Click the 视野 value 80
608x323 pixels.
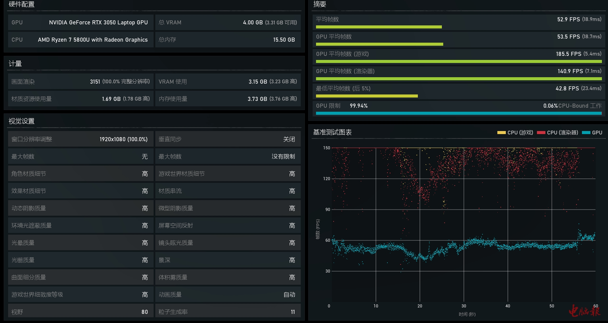coord(144,312)
